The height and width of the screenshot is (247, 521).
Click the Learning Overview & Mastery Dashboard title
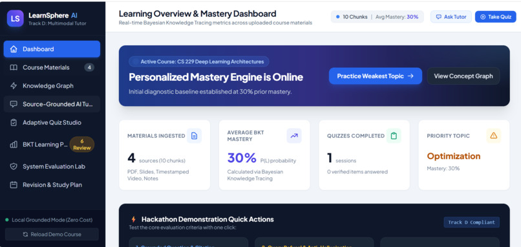pos(197,14)
